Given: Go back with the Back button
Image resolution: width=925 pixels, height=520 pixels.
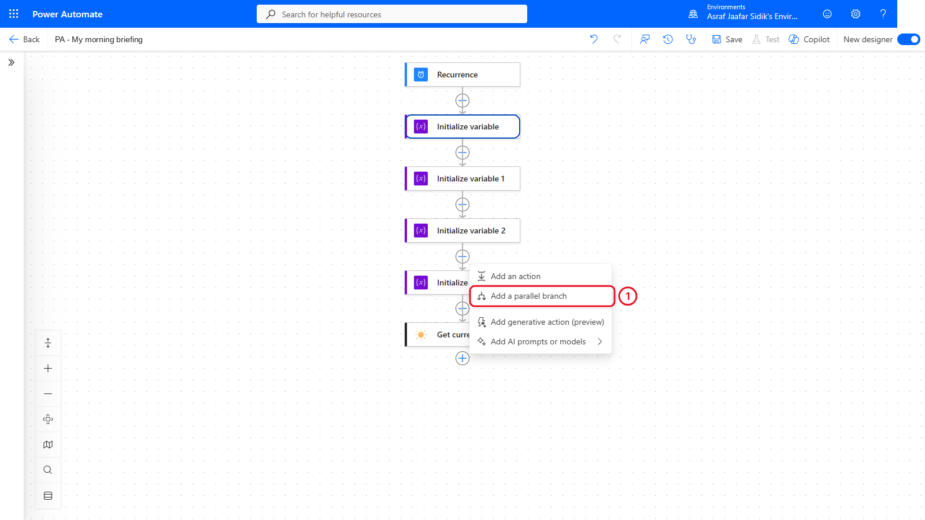Looking at the screenshot, I should tap(24, 39).
